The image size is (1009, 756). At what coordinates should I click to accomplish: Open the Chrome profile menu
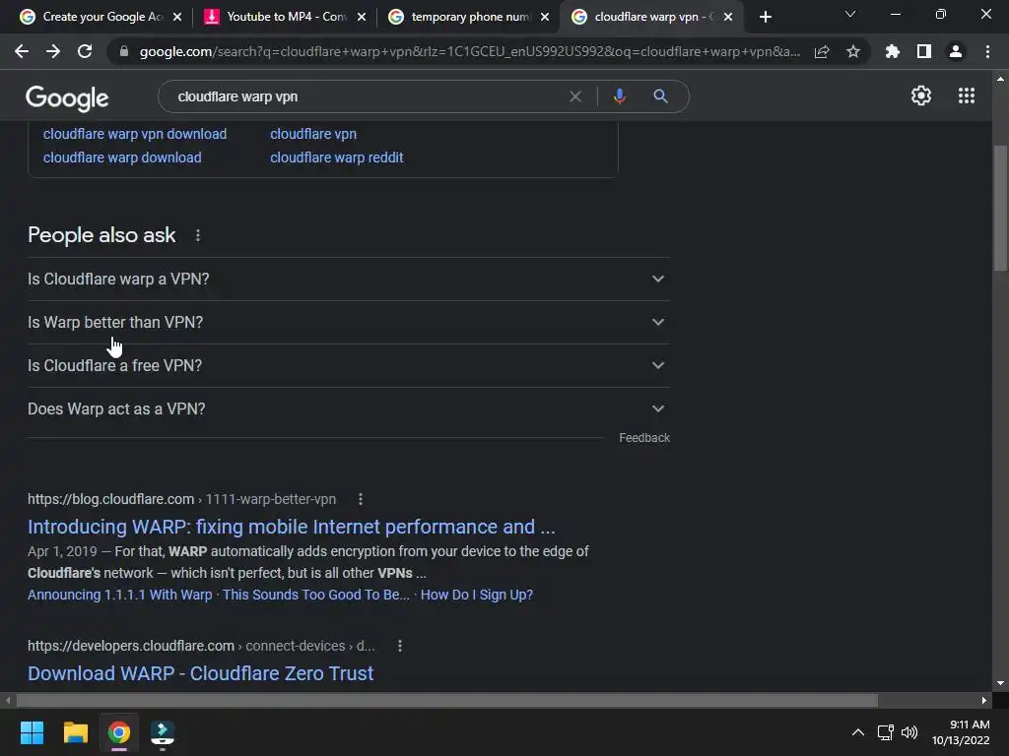(x=956, y=51)
